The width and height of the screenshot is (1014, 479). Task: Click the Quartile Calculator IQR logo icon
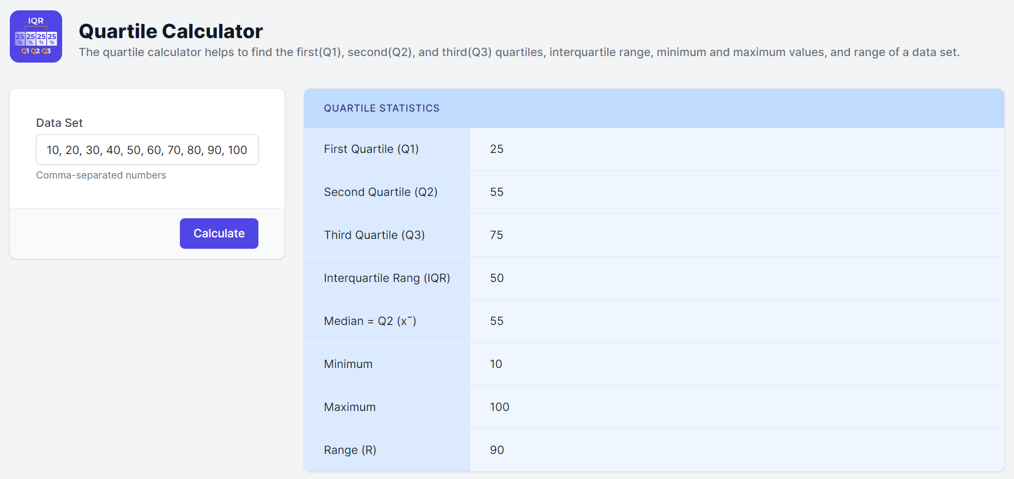point(36,36)
